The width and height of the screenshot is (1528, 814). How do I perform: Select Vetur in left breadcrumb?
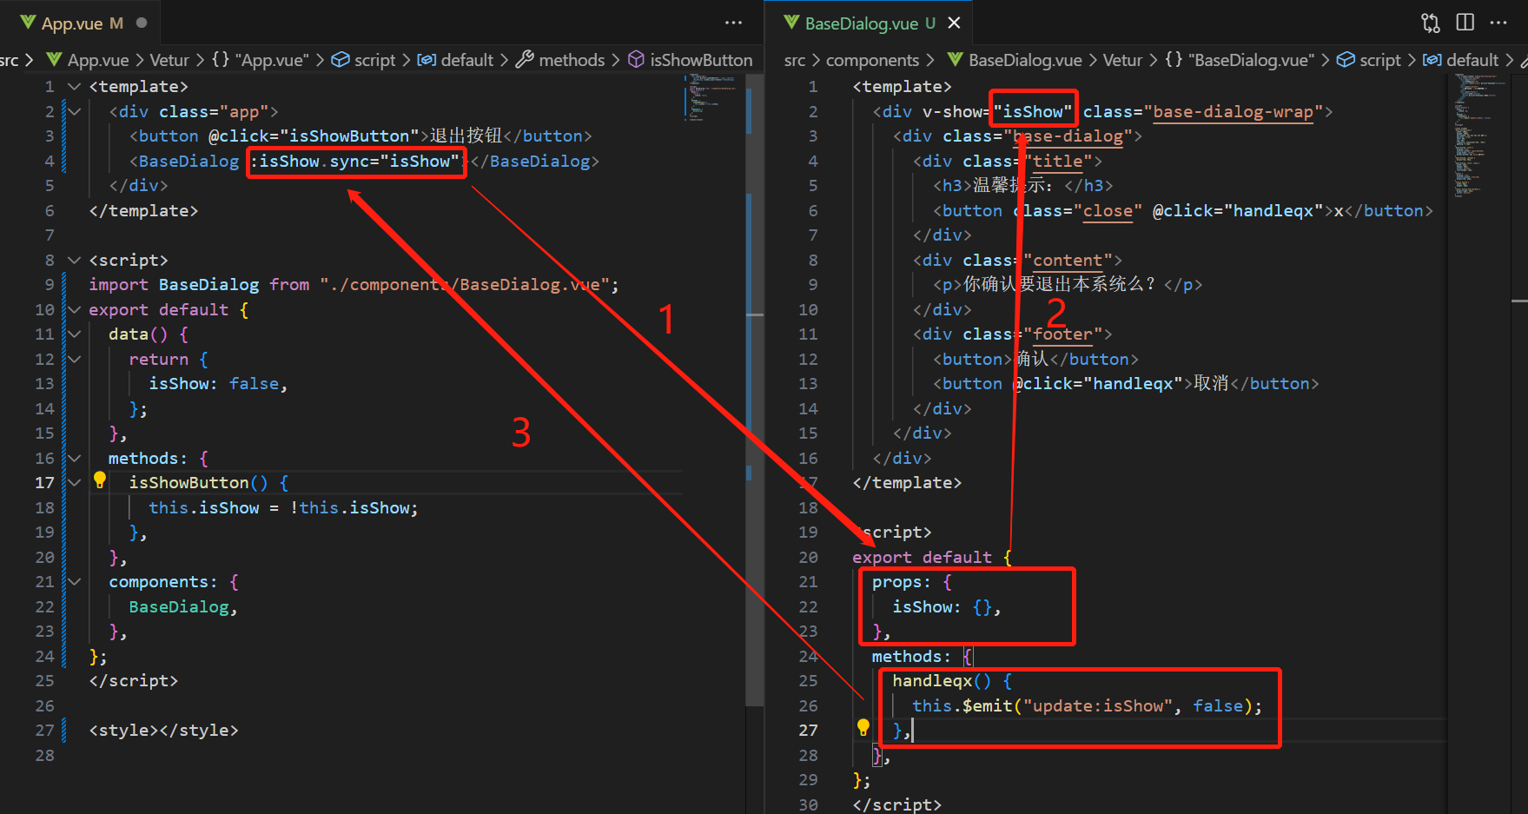(169, 60)
